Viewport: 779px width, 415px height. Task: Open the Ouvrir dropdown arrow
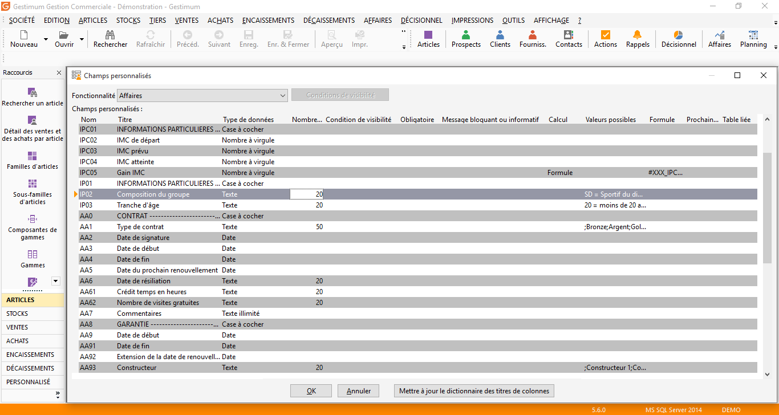click(x=82, y=39)
